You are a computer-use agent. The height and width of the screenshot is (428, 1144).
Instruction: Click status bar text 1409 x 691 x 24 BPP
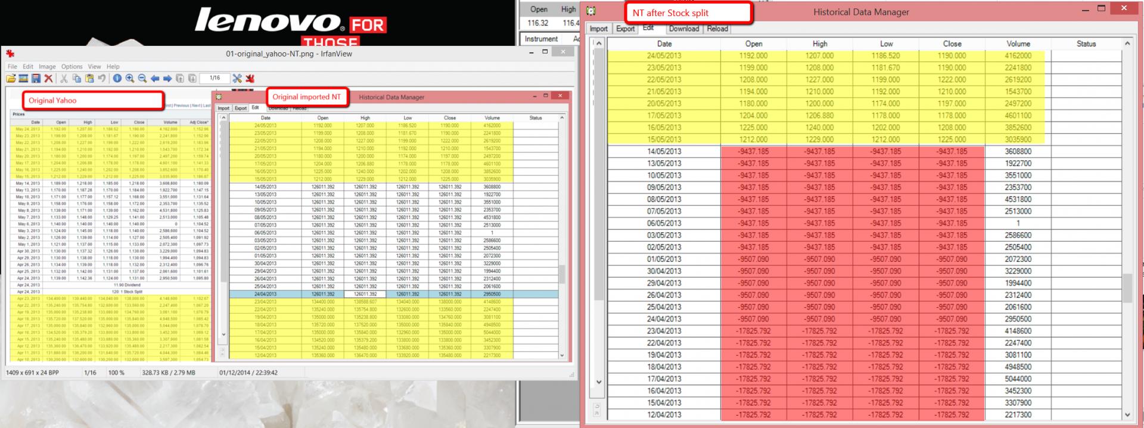point(32,373)
